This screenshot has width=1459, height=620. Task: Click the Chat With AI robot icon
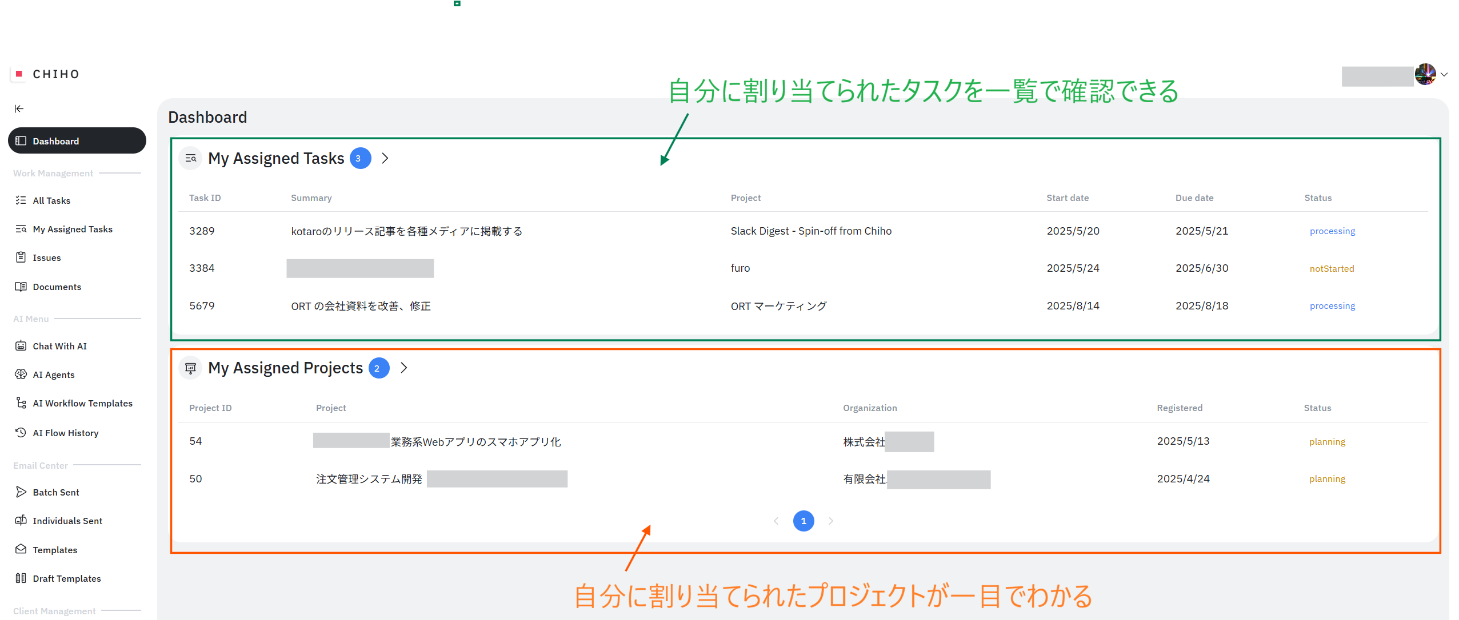pyautogui.click(x=21, y=346)
